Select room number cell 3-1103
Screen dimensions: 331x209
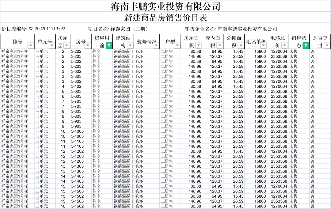pos(81,141)
